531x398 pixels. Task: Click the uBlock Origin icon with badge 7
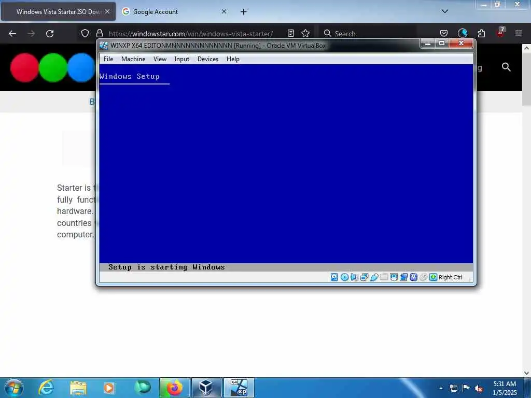point(500,33)
